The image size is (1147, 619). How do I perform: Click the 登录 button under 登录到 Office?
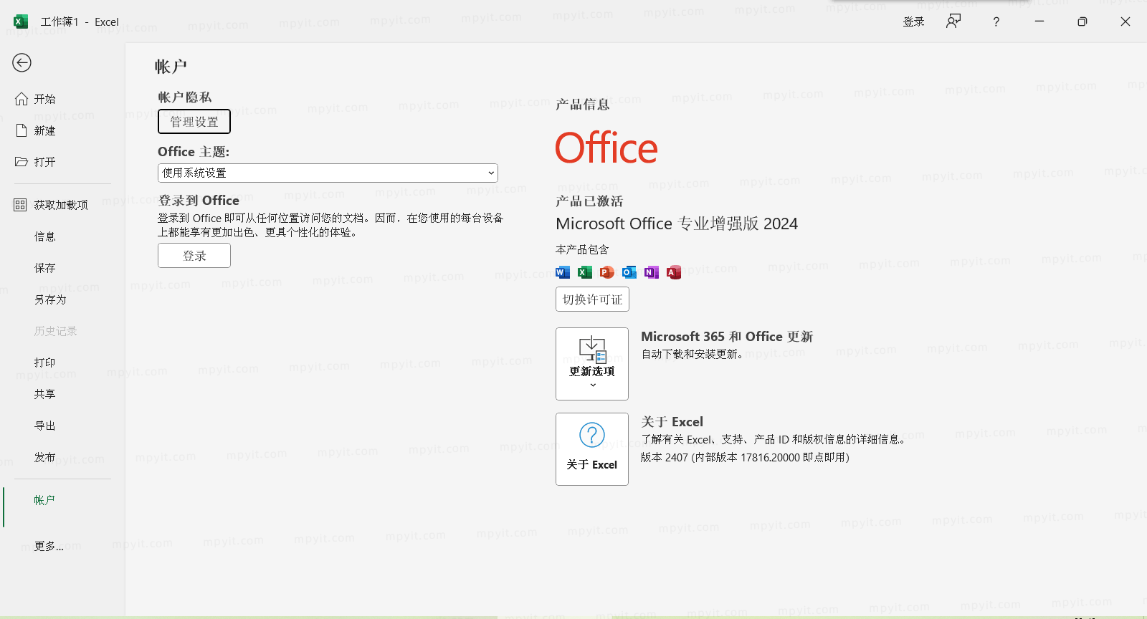194,256
